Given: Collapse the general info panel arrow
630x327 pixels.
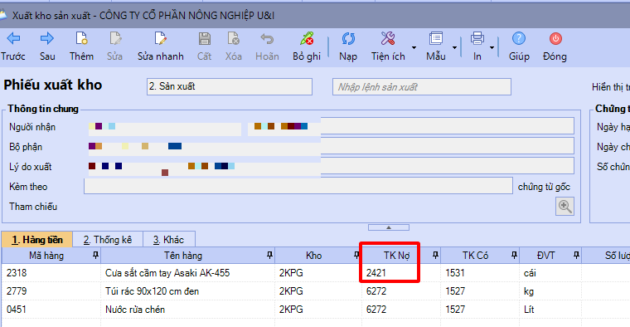Looking at the screenshot, I should pyautogui.click(x=389, y=227).
